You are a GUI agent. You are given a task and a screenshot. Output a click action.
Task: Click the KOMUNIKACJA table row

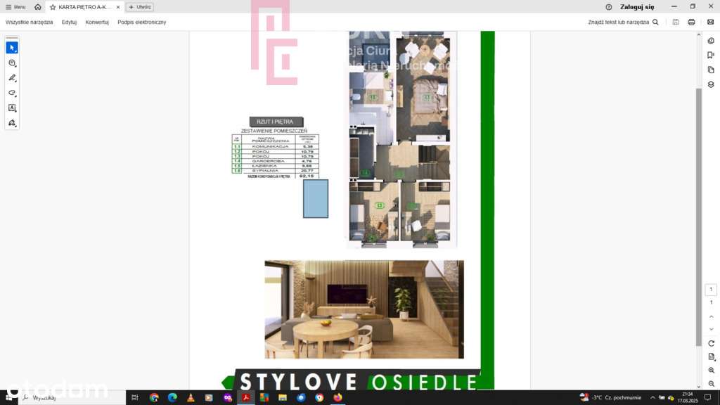coord(275,146)
